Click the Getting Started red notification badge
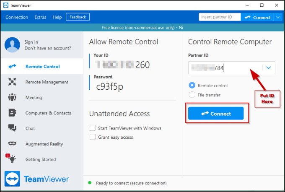This screenshot has height=192, width=285. click(x=8, y=156)
